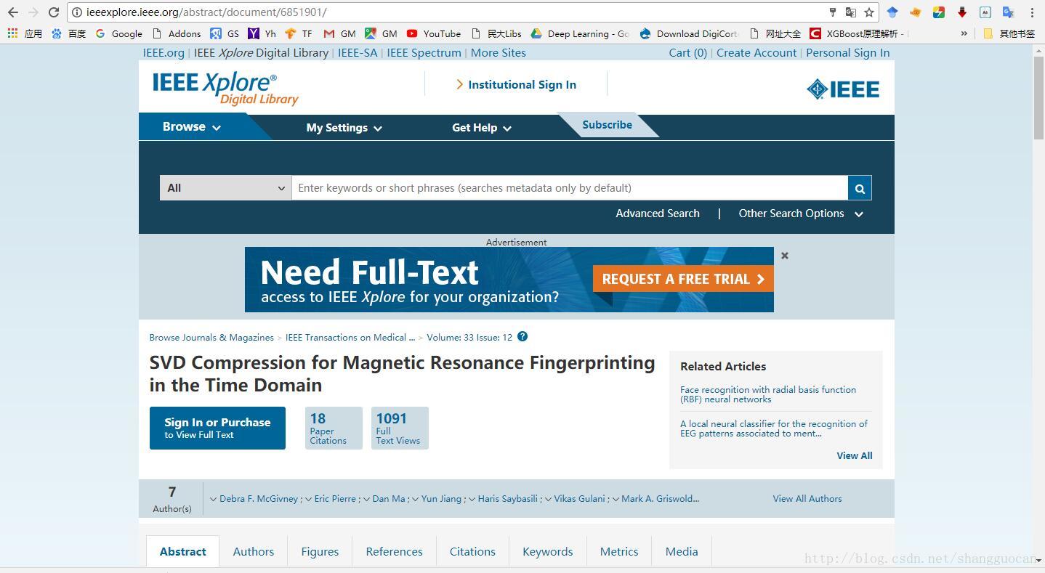Open the Subscribe tab
Image resolution: width=1045 pixels, height=573 pixels.
click(x=607, y=125)
